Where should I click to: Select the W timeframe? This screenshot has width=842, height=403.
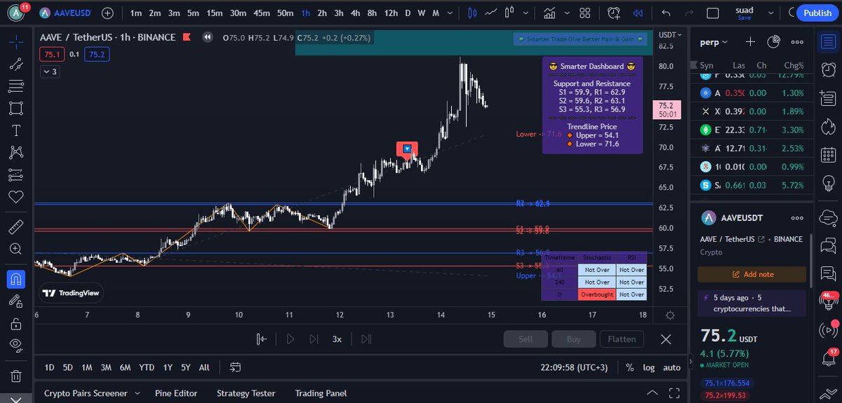421,13
